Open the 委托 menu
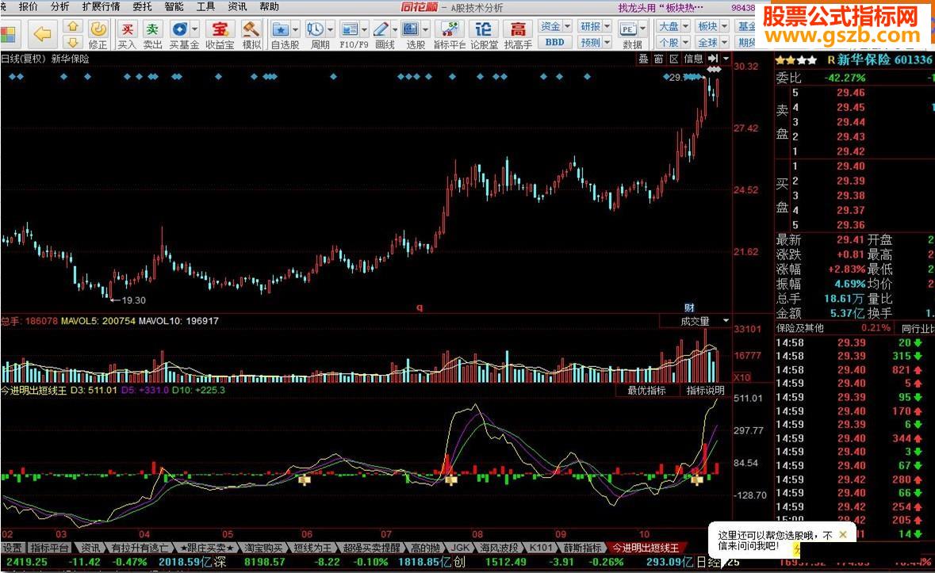 (142, 6)
